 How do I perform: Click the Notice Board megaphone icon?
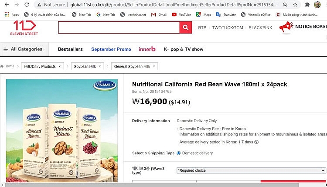point(286,27)
